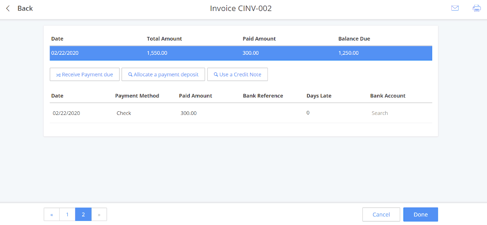Screen dimensions: 487x225
Task: Click the Balance Due column header
Action: pyautogui.click(x=354, y=39)
